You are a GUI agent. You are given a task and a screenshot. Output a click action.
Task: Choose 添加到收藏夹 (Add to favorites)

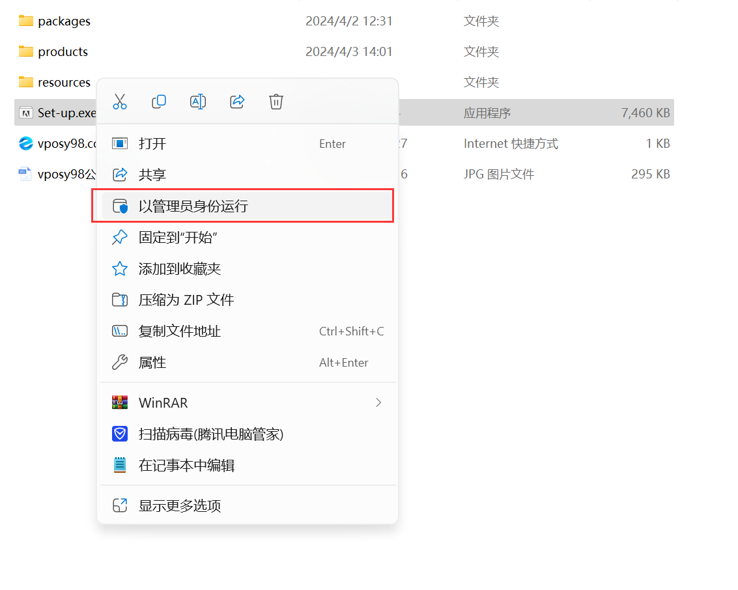[180, 269]
